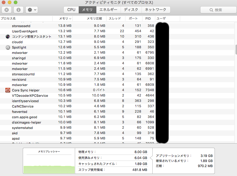Image resolution: width=237 pixels, height=176 pixels.
Task: Click the スワップ使用領域 481.8 MB row
Action: [x=113, y=170]
